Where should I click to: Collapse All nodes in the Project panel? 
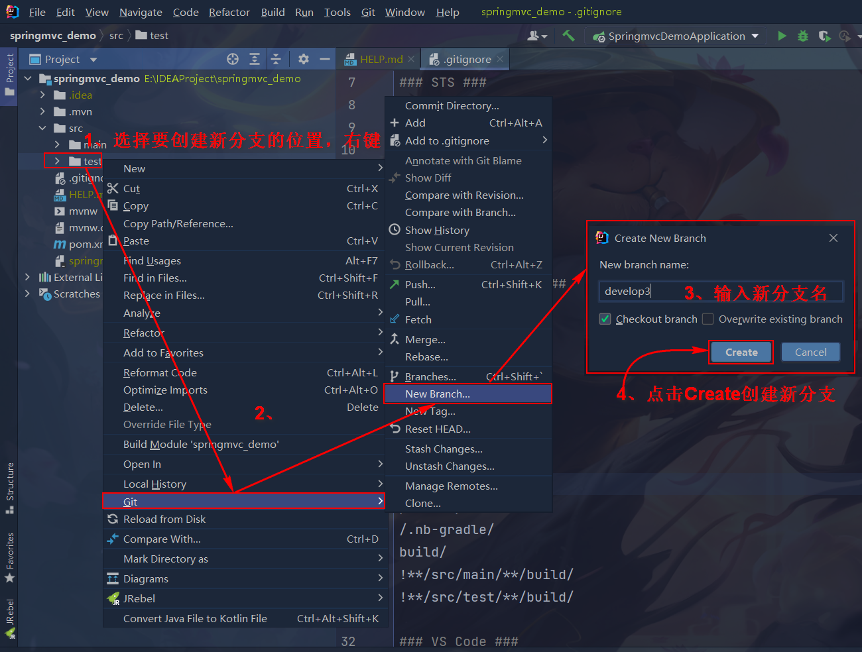(277, 59)
